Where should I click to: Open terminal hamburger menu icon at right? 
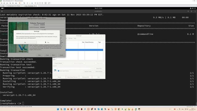tap(191, 11)
